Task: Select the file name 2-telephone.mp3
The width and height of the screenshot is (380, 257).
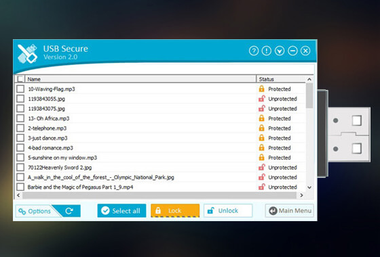Action: click(47, 128)
